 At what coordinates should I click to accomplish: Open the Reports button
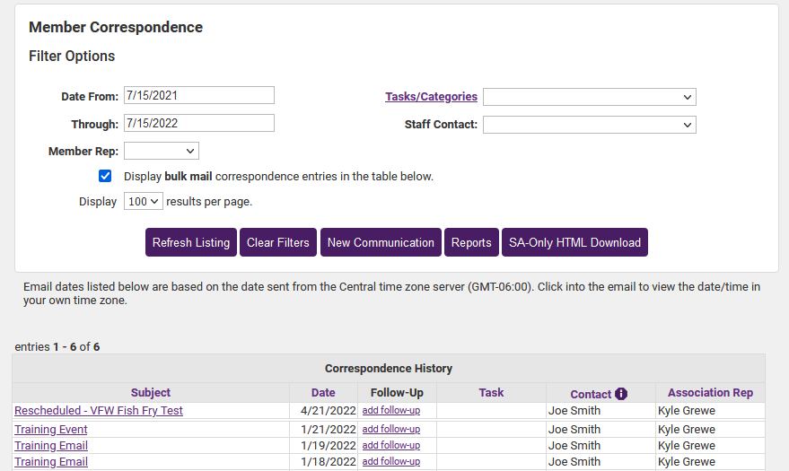(471, 242)
